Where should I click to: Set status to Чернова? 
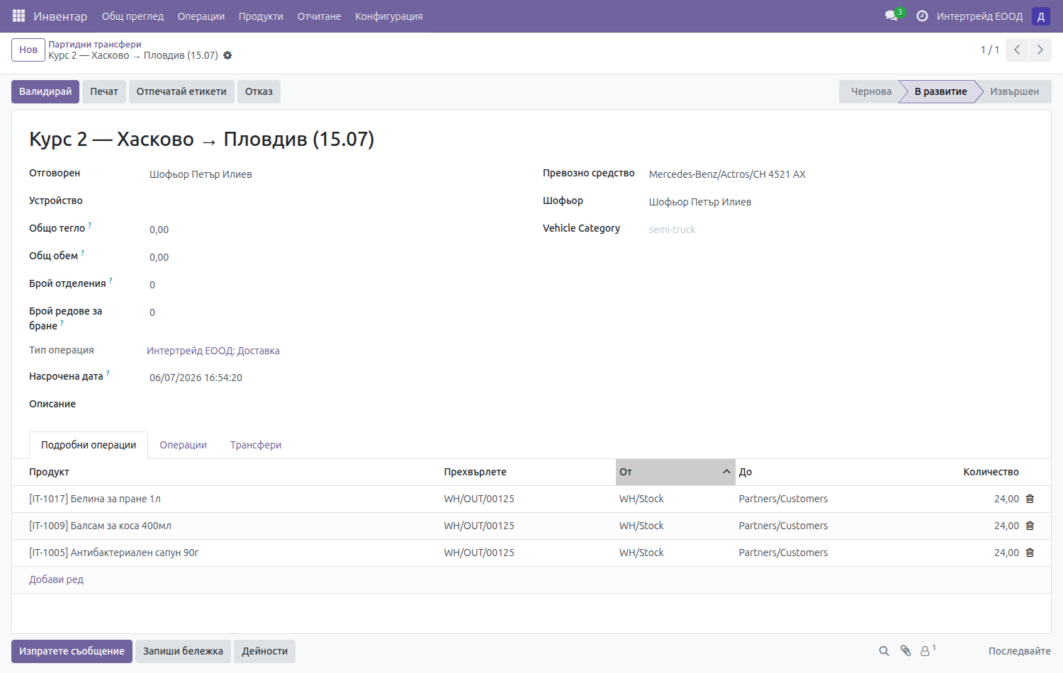(870, 91)
